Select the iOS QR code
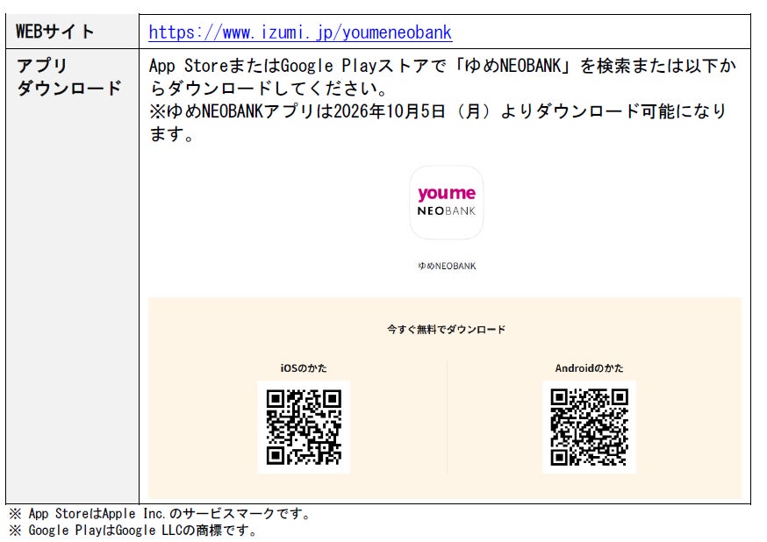The height and width of the screenshot is (542, 767). pos(304,426)
